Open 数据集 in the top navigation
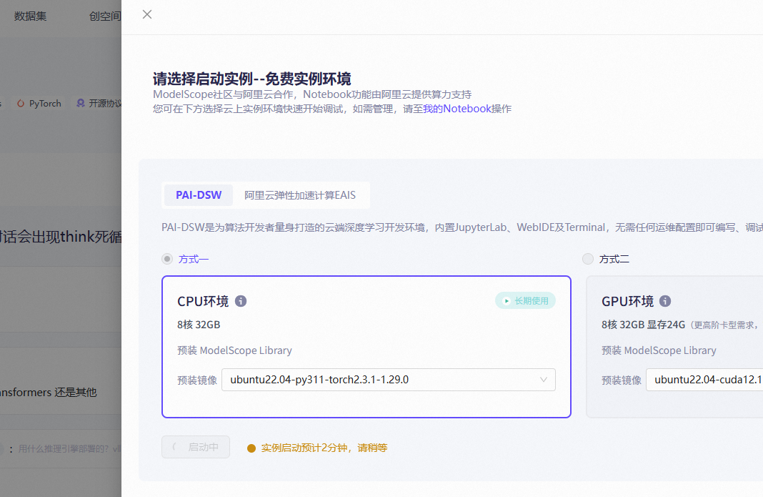 click(x=30, y=16)
